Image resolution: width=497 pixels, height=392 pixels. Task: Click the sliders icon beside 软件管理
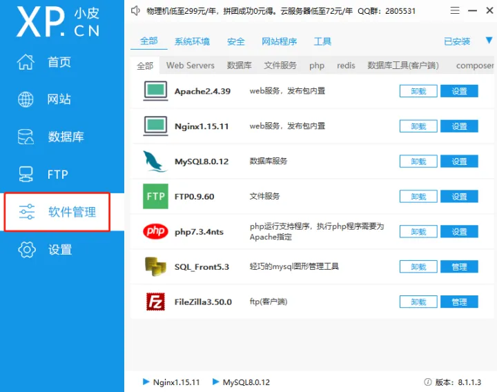(27, 212)
